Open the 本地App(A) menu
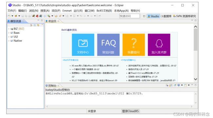Image resolution: width=213 pixels, height=118 pixels. click(x=121, y=11)
